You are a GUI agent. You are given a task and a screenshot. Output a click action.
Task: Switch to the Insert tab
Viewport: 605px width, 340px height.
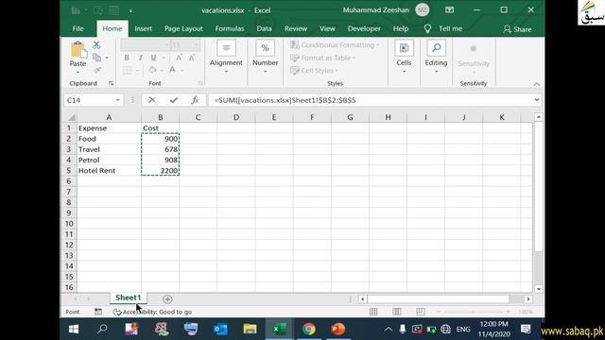[x=143, y=29]
